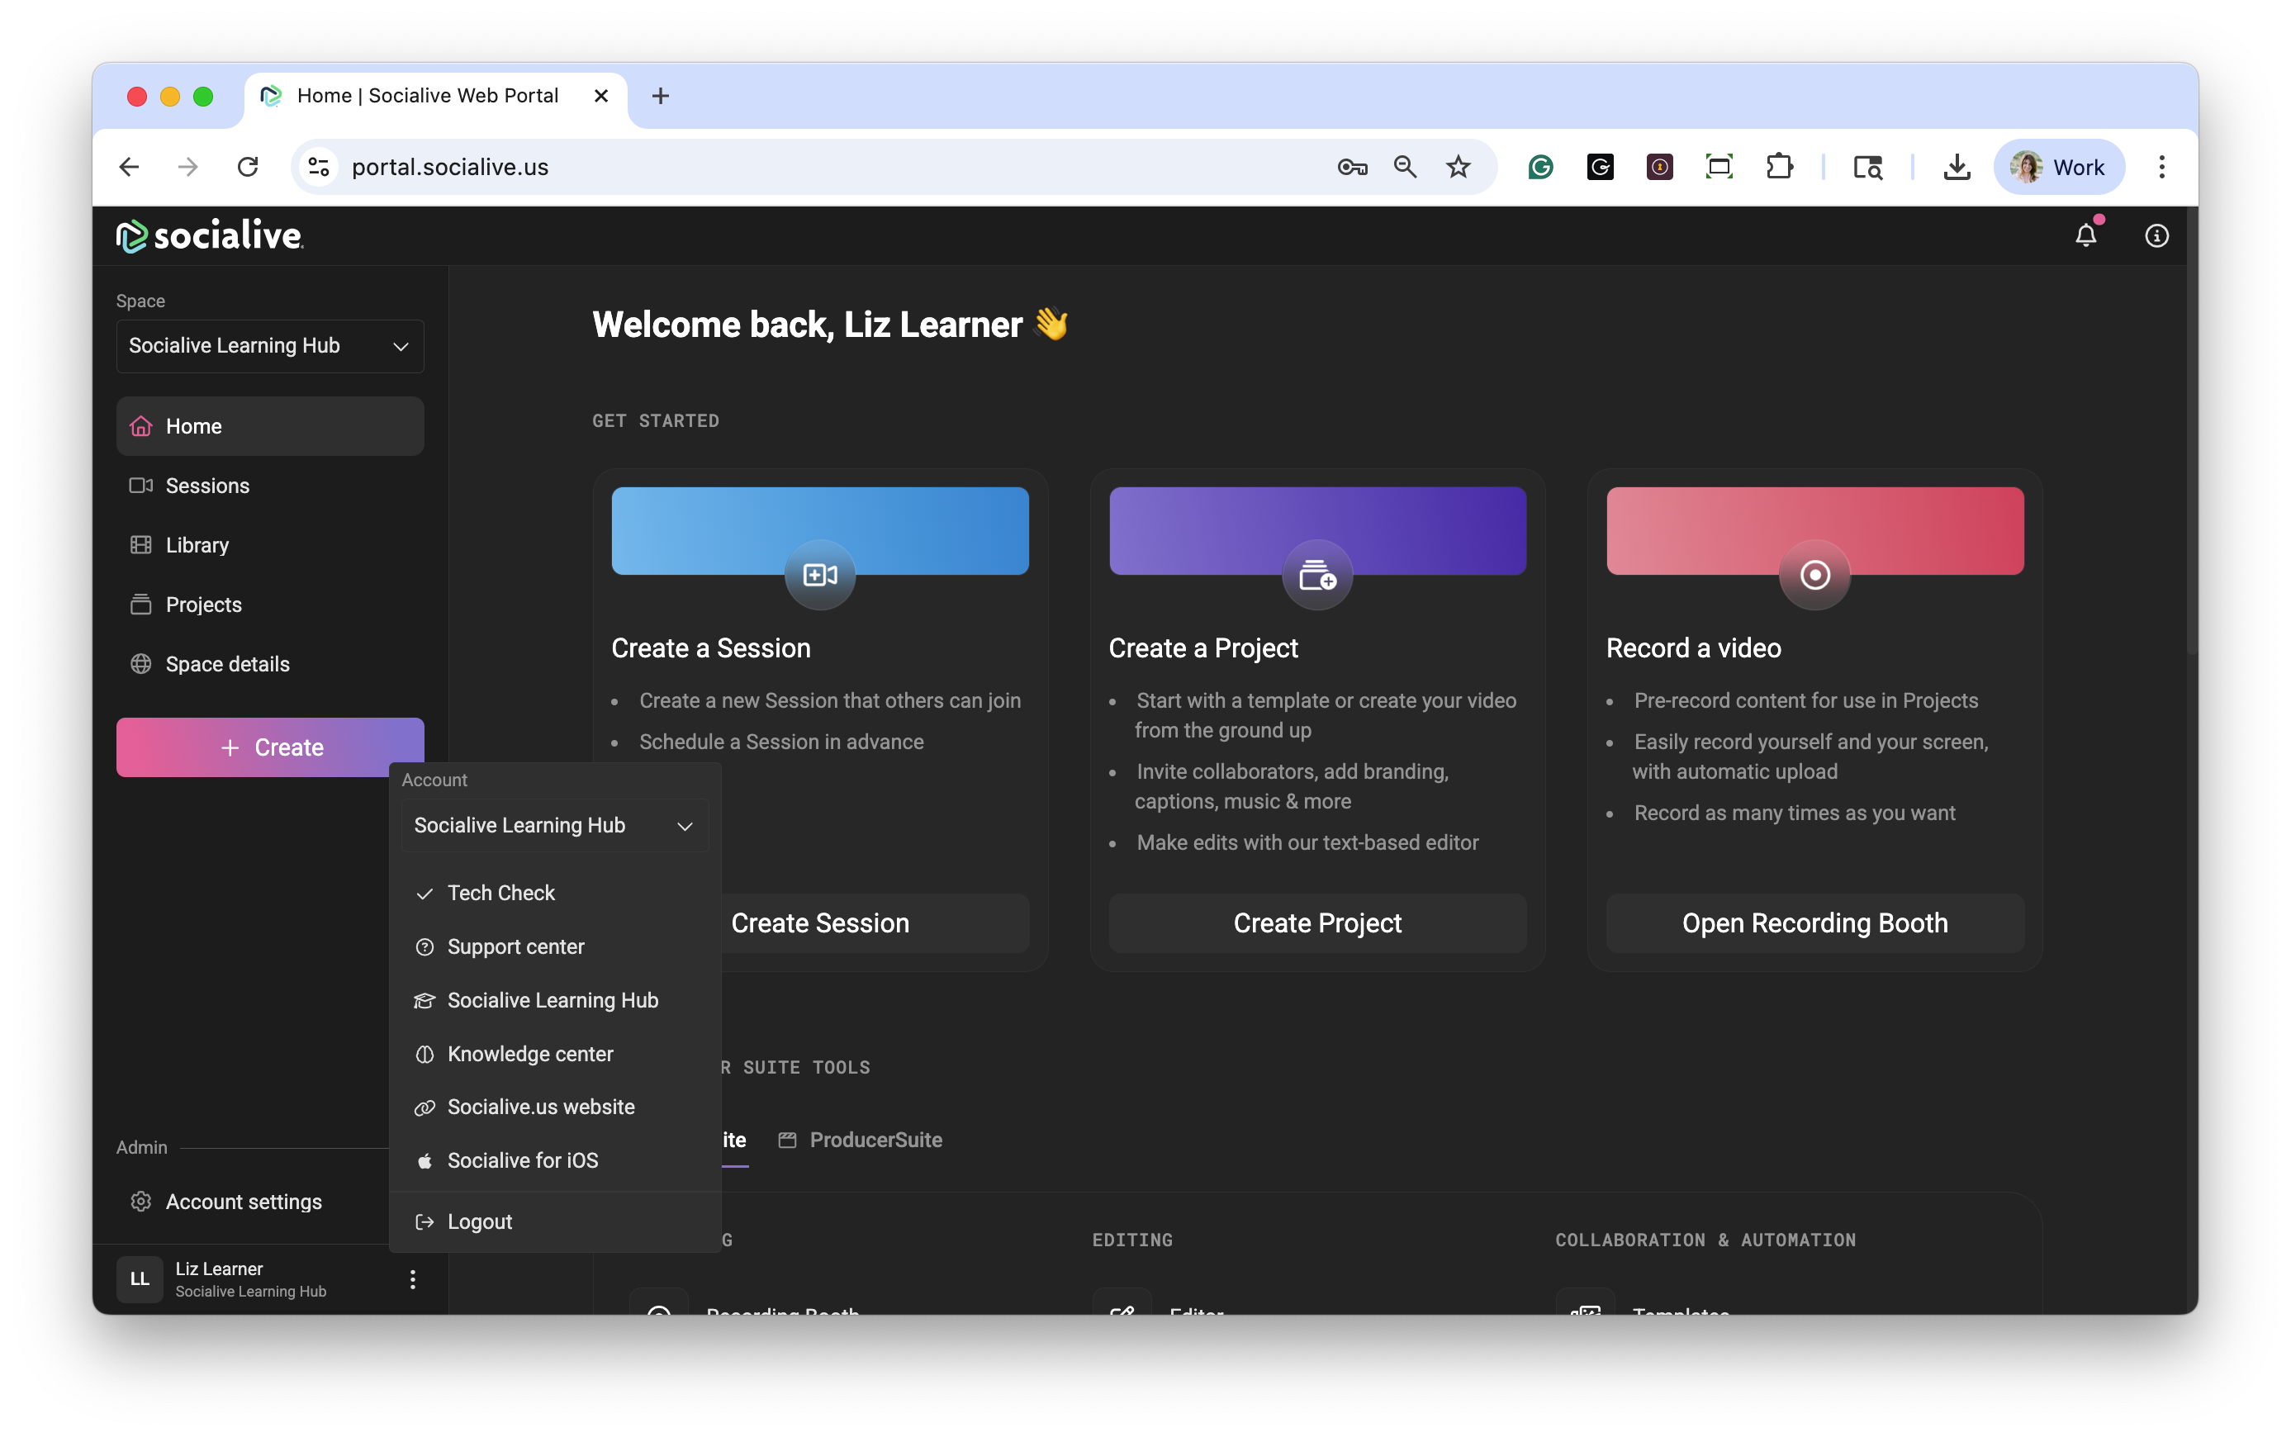The height and width of the screenshot is (1437, 2291).
Task: Click the info circle icon in header
Action: point(2156,235)
